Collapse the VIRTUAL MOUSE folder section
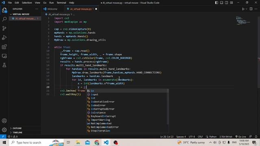260x146 pixels. click(25, 14)
